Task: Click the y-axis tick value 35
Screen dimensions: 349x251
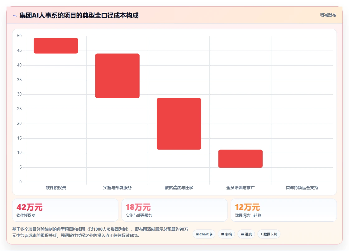Action: [x=19, y=80]
